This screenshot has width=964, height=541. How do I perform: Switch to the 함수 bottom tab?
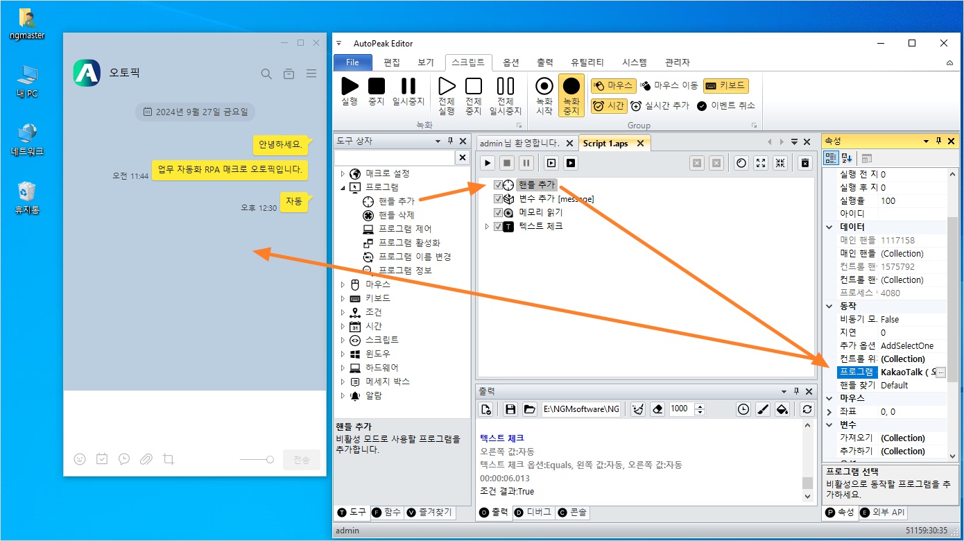[387, 513]
